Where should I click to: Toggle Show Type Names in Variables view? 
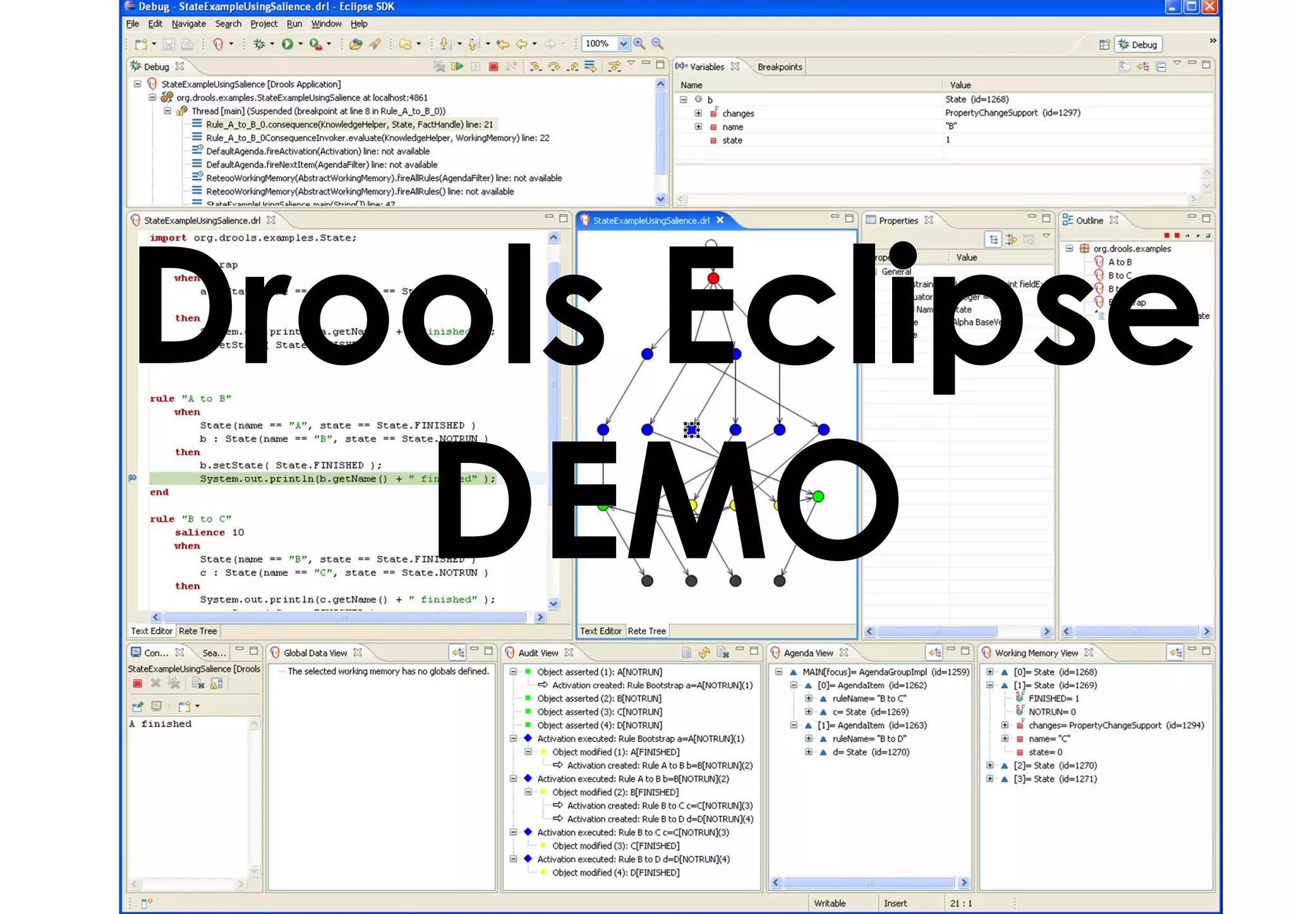(1125, 66)
